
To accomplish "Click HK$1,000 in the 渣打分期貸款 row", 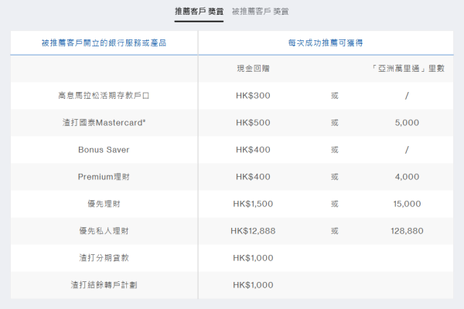I will [x=253, y=258].
